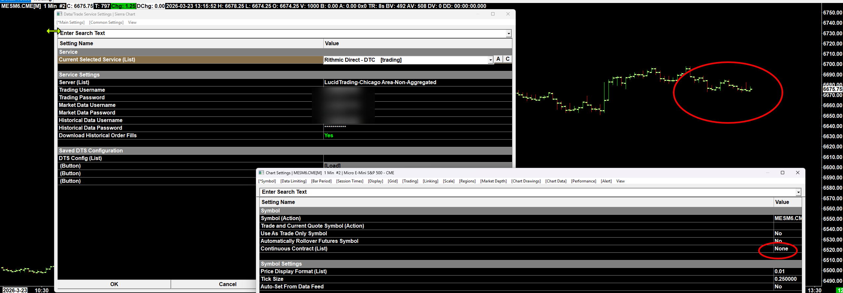This screenshot has height=293, width=843.
Task: Close the Chart Settings window
Action: [x=798, y=173]
